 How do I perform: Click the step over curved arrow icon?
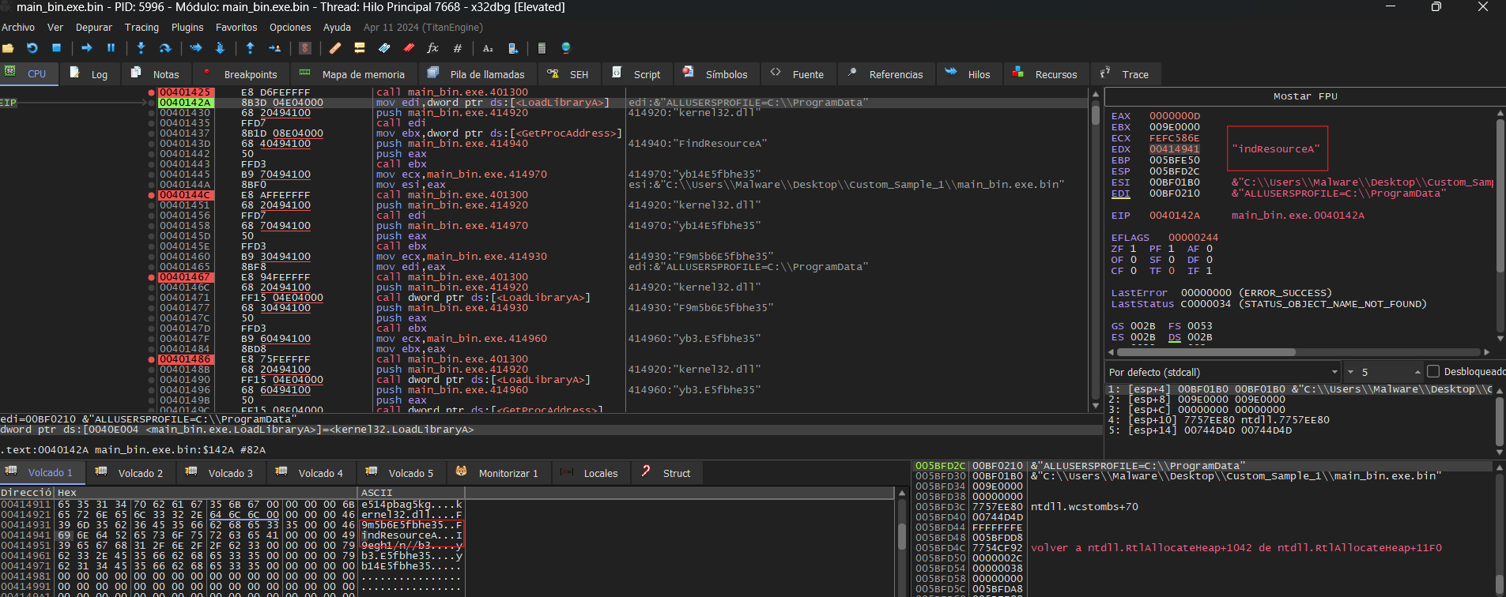point(165,48)
